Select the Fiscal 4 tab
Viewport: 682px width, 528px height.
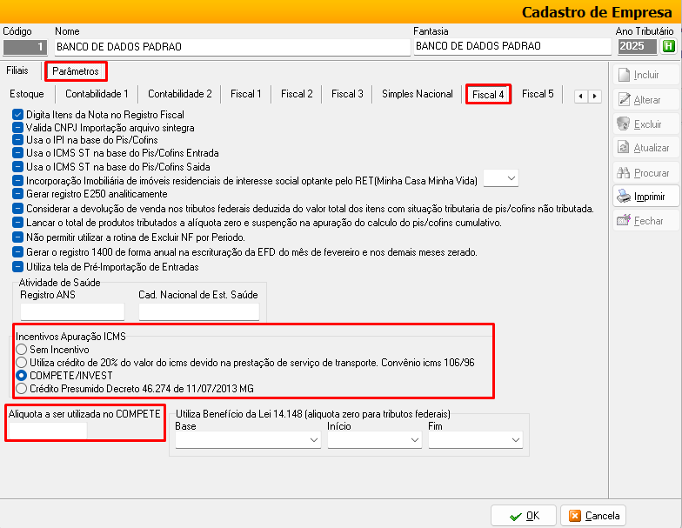click(x=488, y=94)
